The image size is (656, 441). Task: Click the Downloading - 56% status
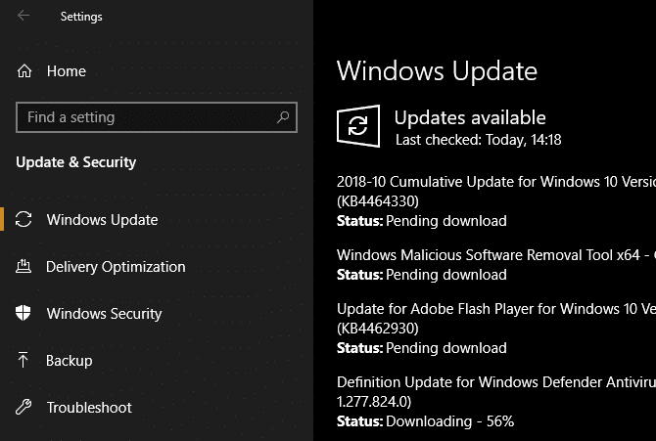coord(449,421)
